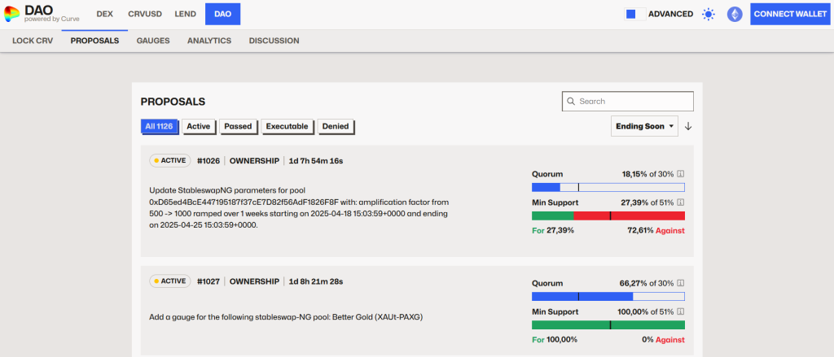This screenshot has height=357, width=834.
Task: Click the 18,15% of 30% quorum value
Action: (x=647, y=174)
